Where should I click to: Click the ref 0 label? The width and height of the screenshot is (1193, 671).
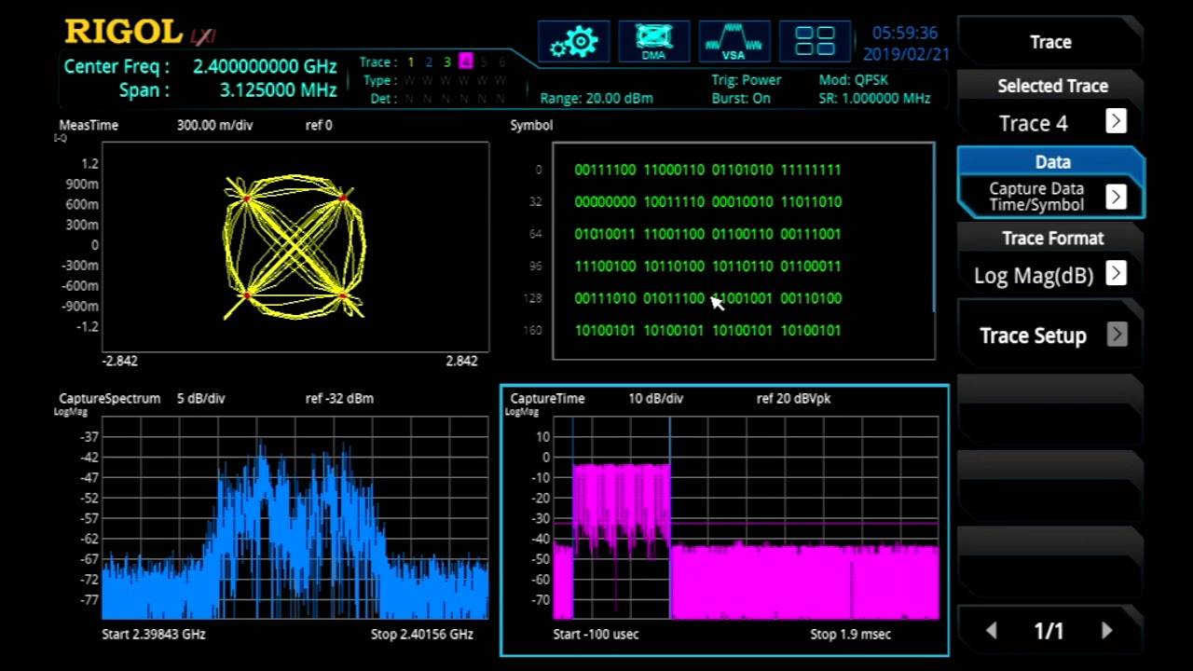tap(319, 125)
